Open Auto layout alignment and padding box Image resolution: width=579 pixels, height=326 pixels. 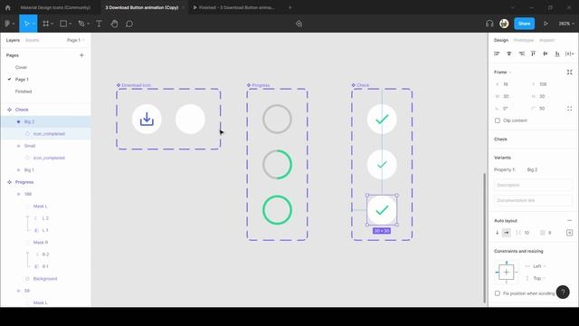pyautogui.click(x=569, y=233)
